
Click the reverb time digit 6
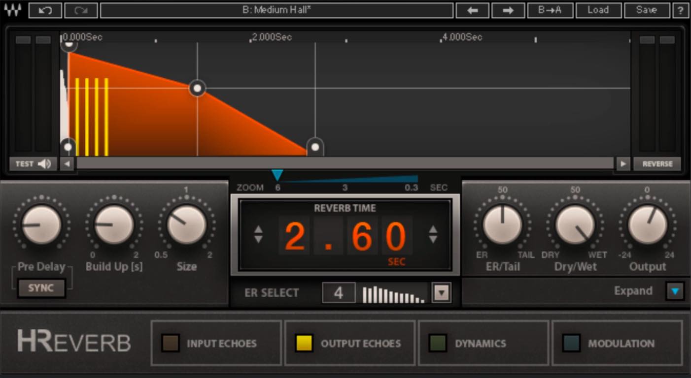coord(362,236)
